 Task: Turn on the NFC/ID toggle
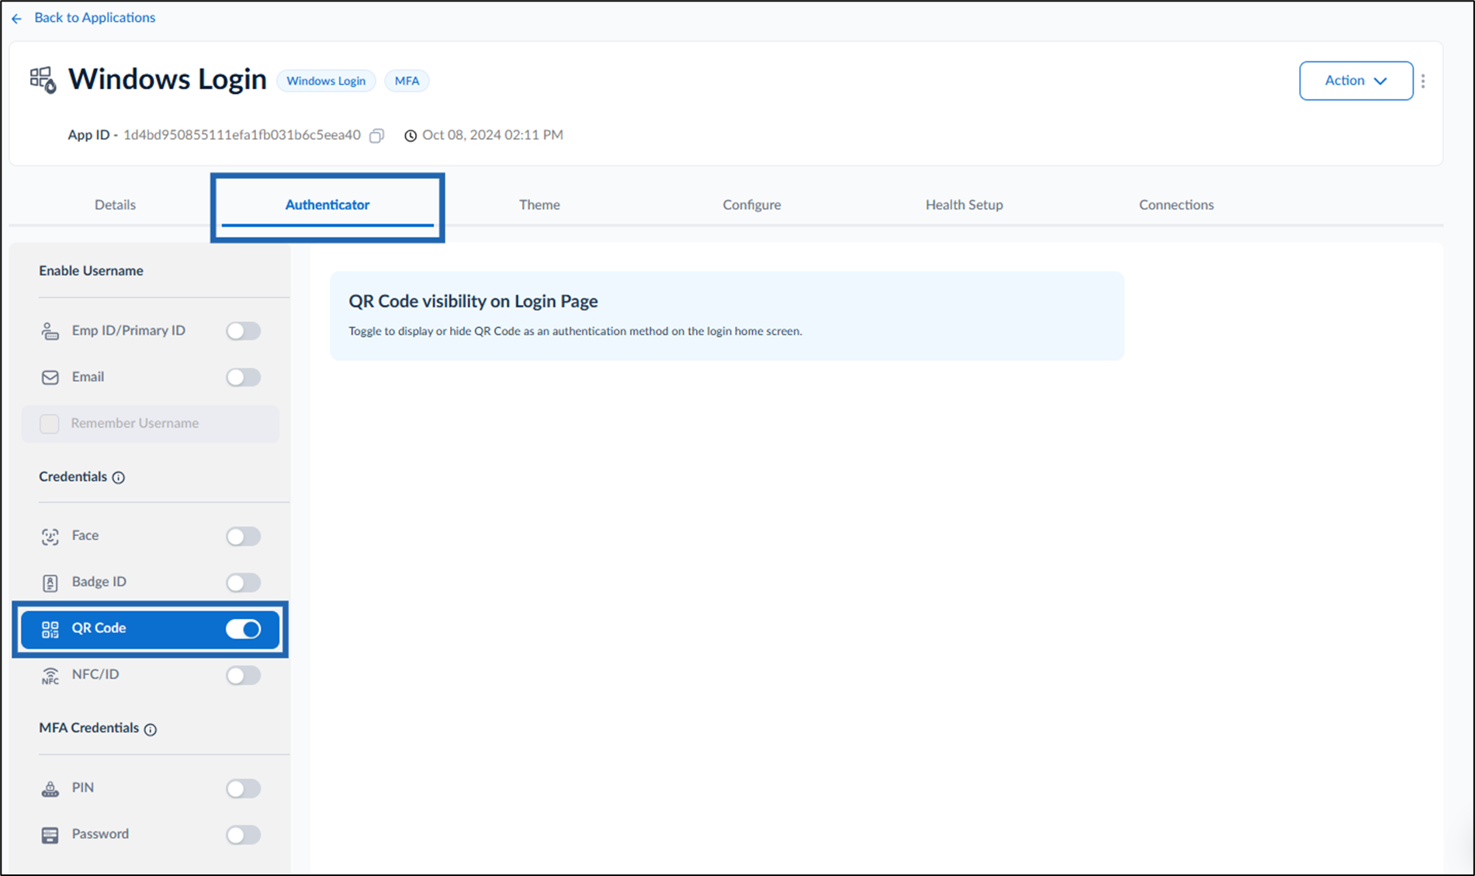pos(244,675)
